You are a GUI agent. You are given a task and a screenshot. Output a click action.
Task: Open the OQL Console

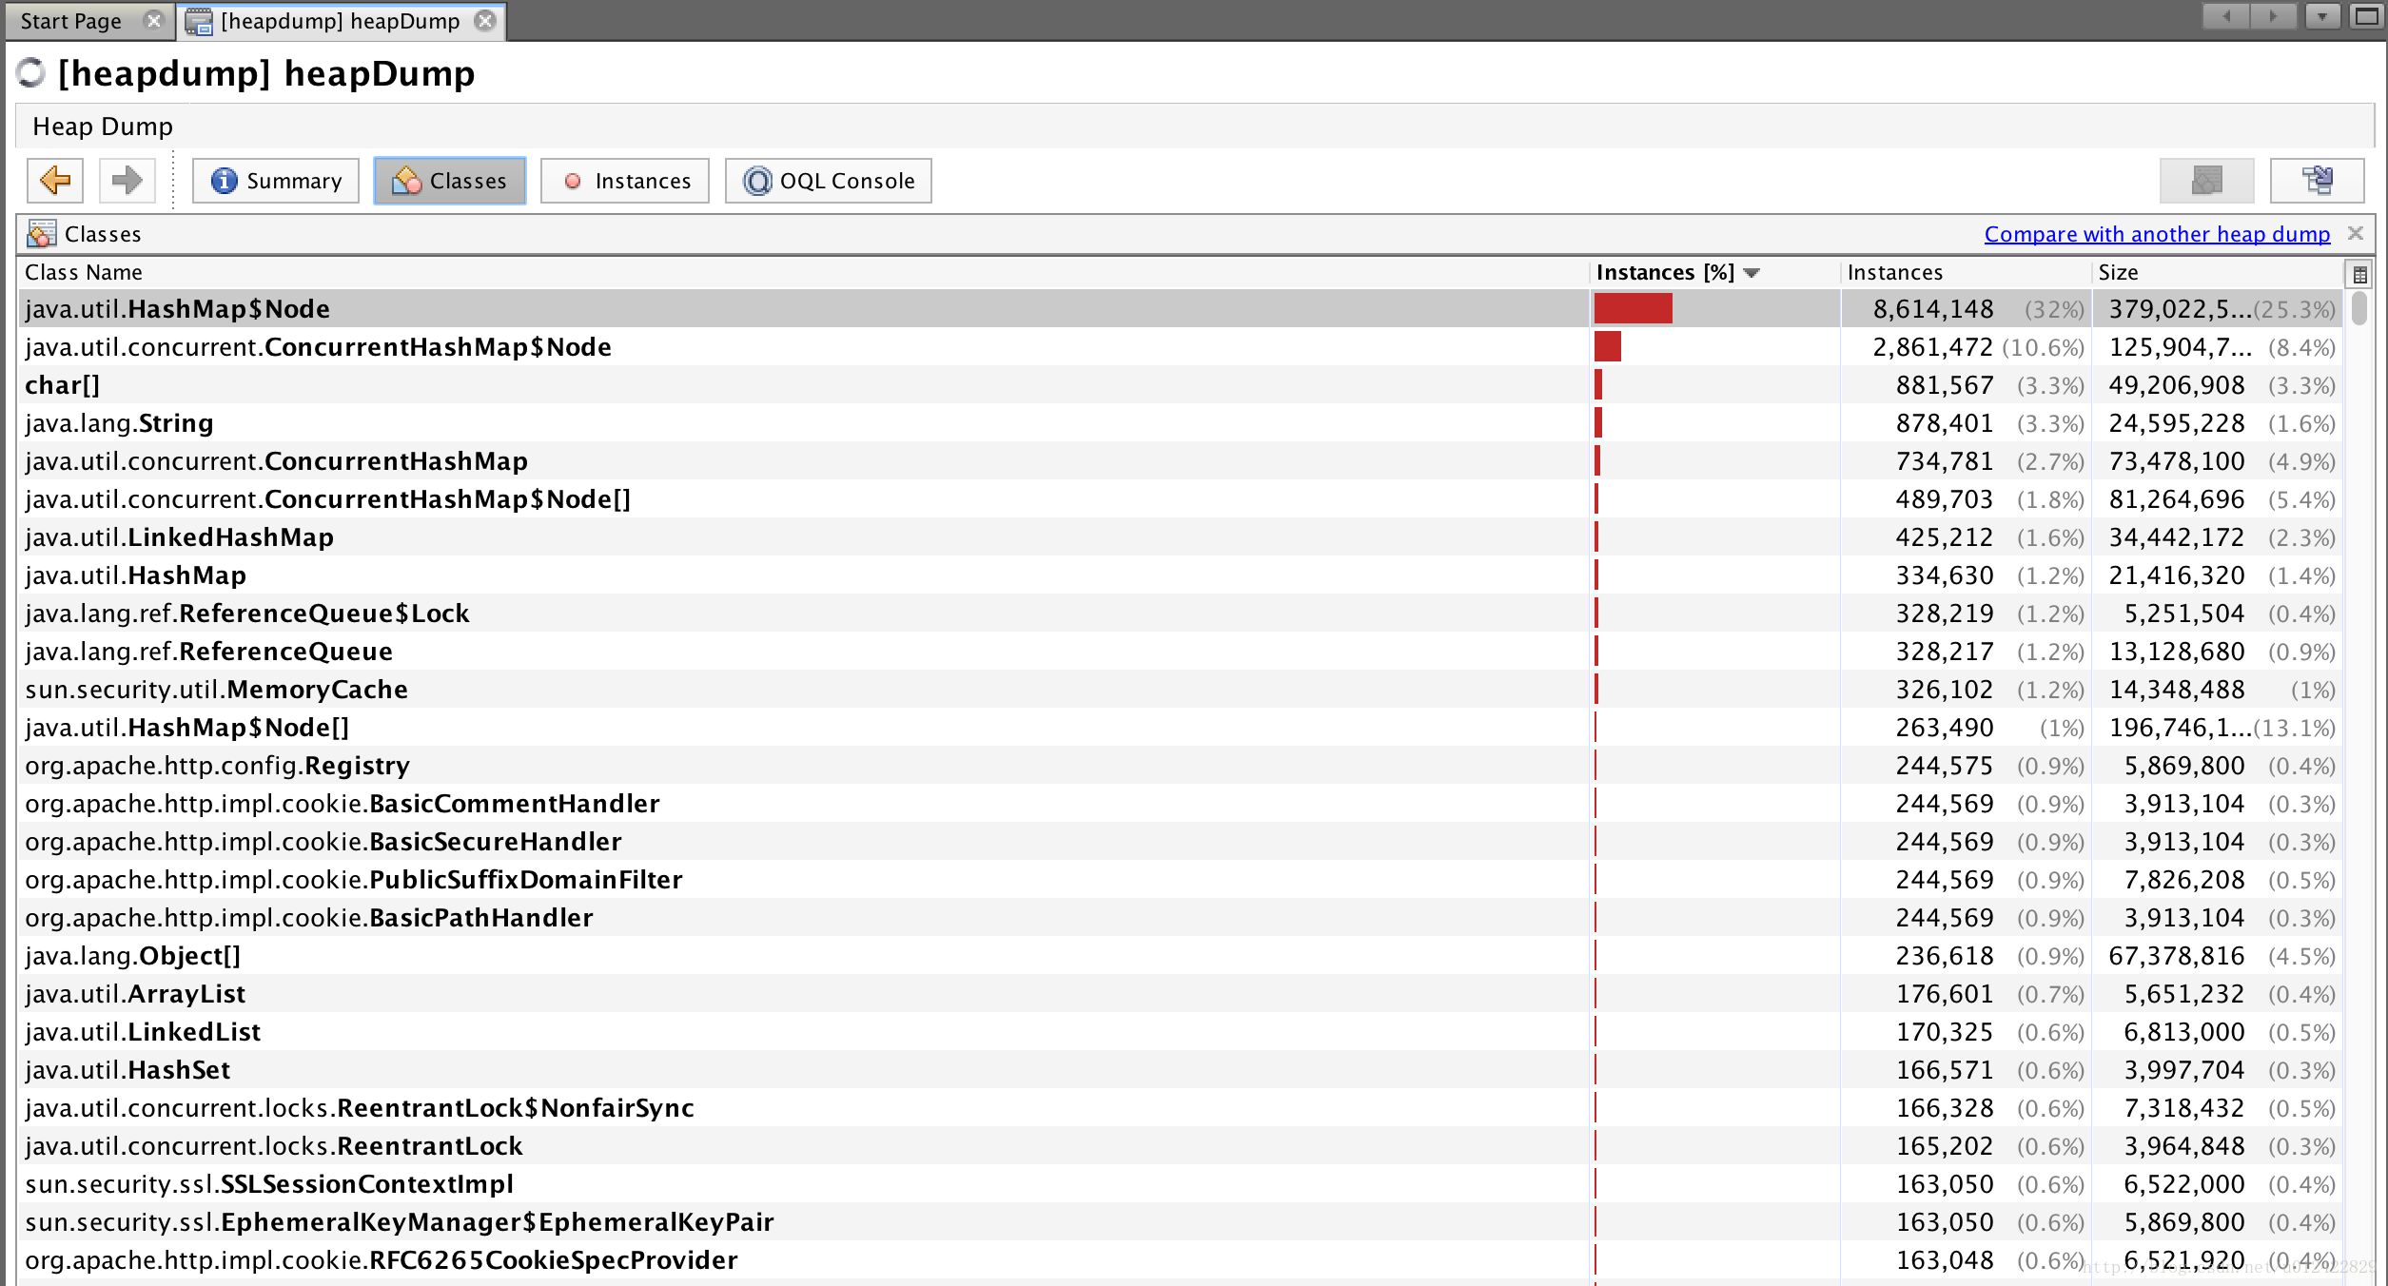[829, 181]
